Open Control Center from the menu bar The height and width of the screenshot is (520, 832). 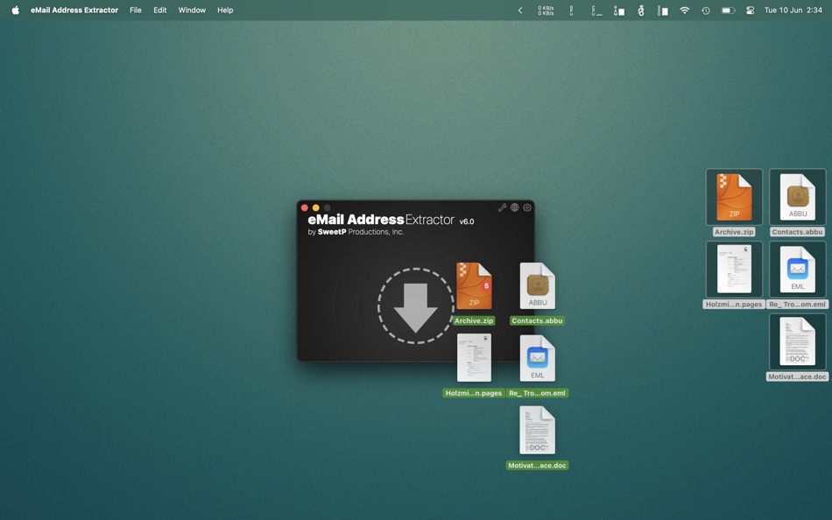click(750, 11)
